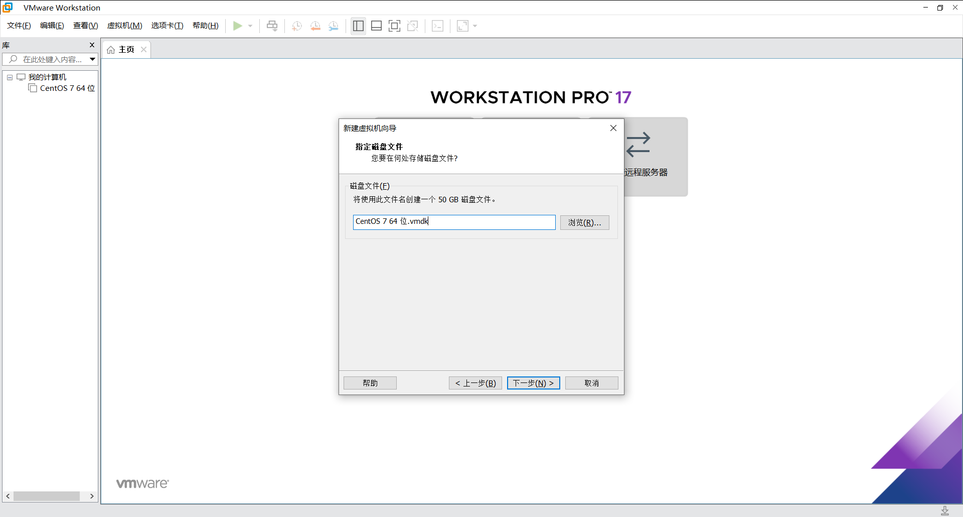Click the take snapshot clock icon
Image resolution: width=963 pixels, height=517 pixels.
[x=297, y=26]
